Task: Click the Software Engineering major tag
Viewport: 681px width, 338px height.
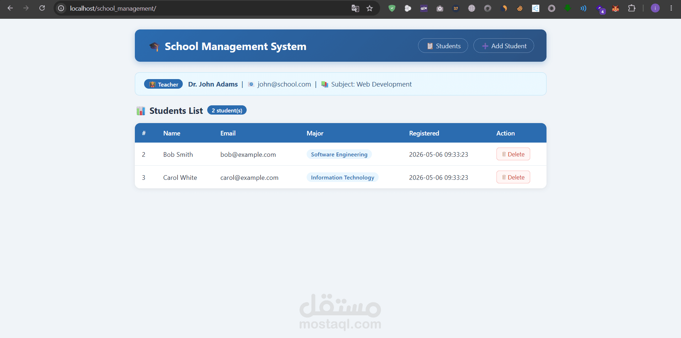Action: [x=339, y=154]
